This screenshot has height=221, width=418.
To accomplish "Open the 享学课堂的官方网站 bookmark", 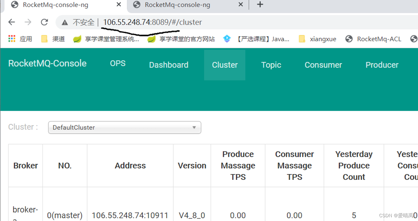I will (x=181, y=39).
